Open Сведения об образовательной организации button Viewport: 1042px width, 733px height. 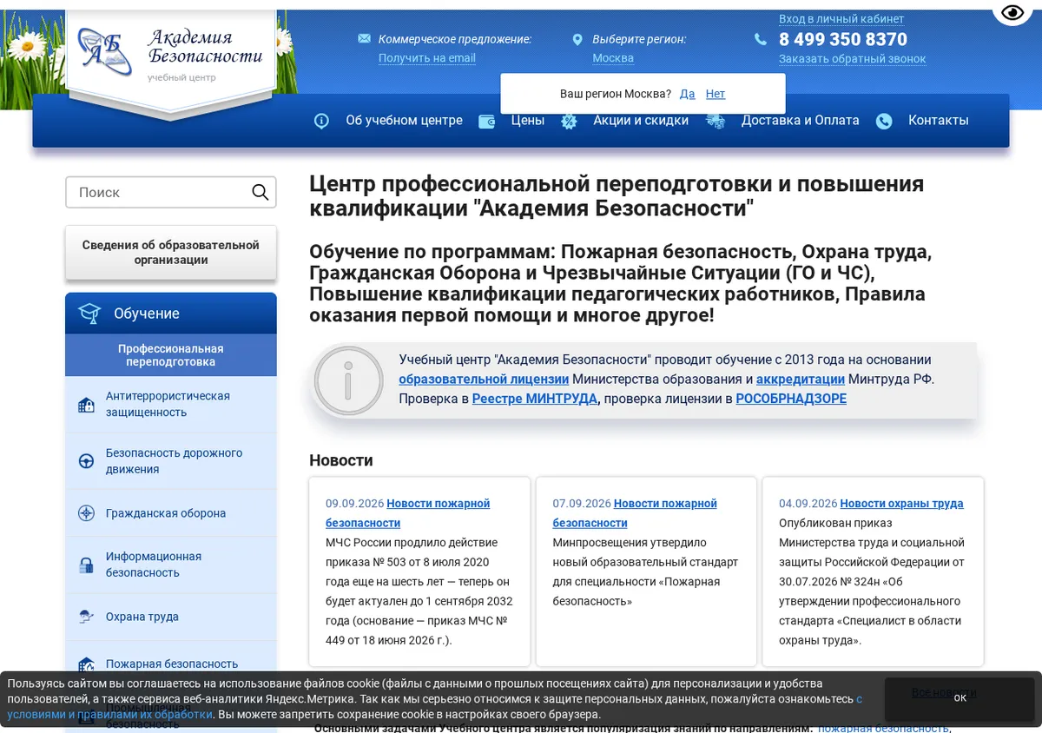click(171, 253)
